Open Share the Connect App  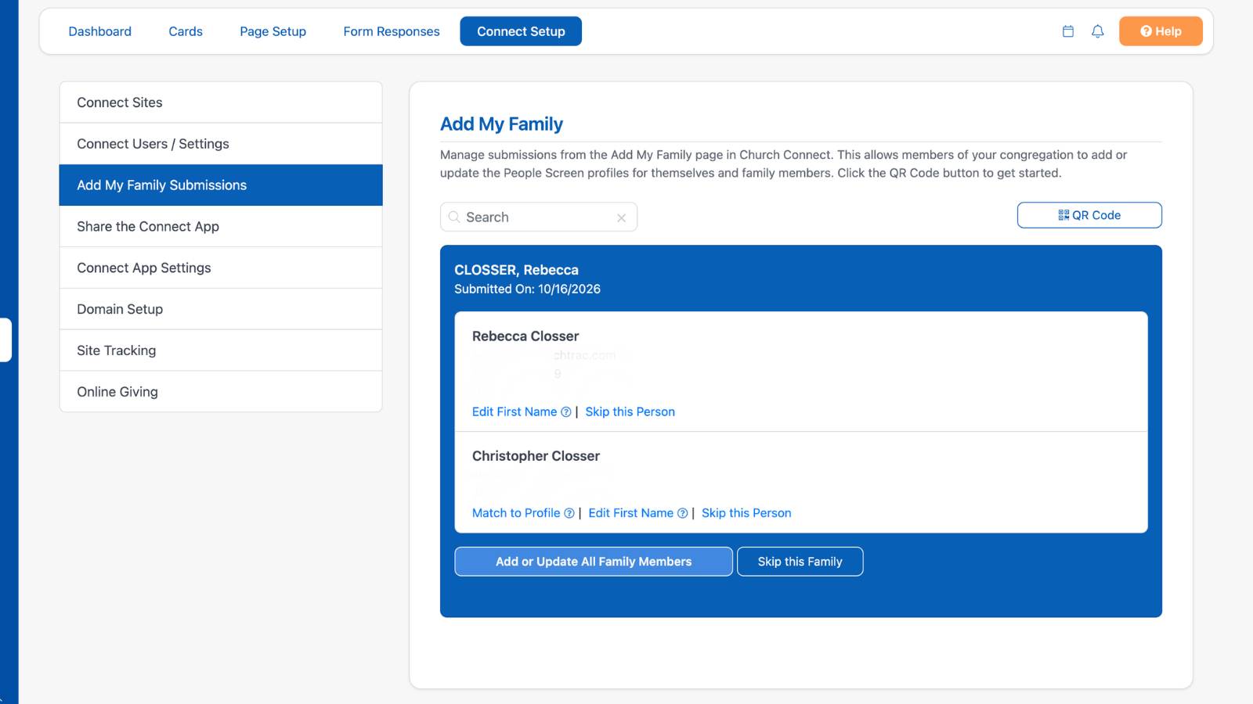pyautogui.click(x=221, y=227)
